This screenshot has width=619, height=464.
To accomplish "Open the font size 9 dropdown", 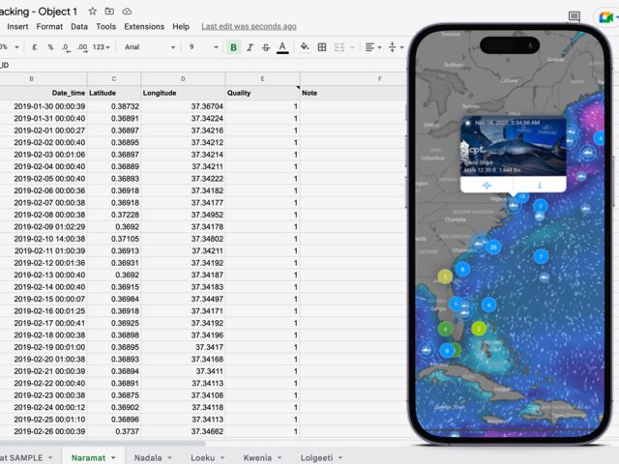I will pyautogui.click(x=203, y=47).
